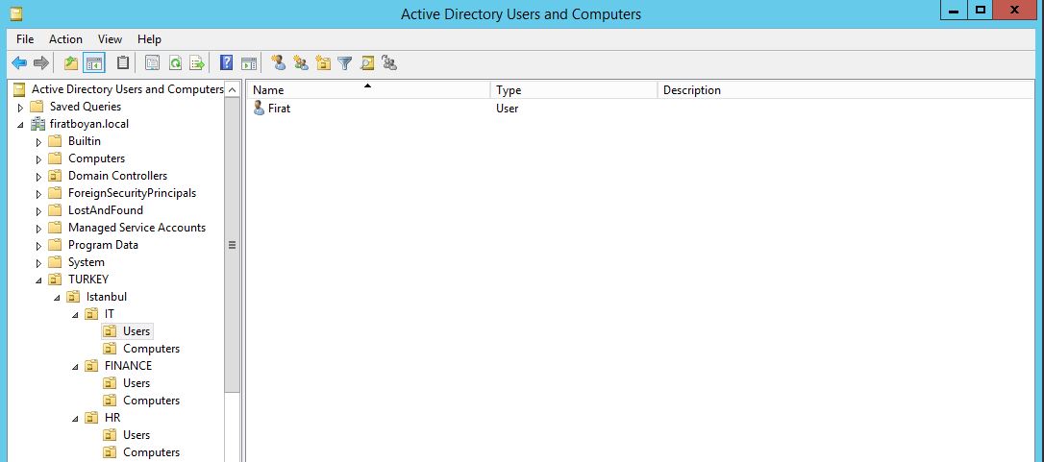Expand the LostAndFound container
1044x462 pixels.
point(38,211)
